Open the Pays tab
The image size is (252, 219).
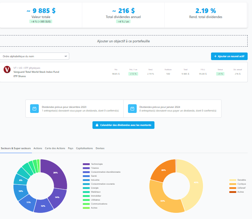point(71,148)
